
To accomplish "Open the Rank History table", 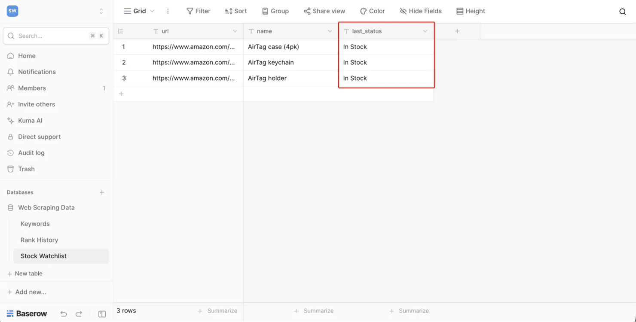I will (x=39, y=240).
